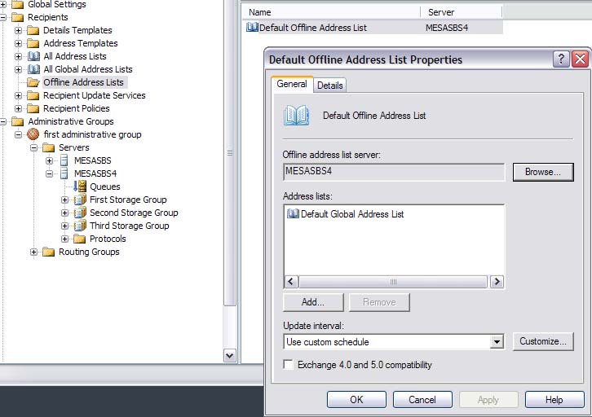Click the MESASBS4 server icon in the tree

(64, 173)
